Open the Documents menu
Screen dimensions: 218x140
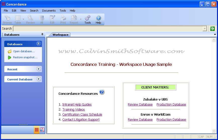point(49,11)
